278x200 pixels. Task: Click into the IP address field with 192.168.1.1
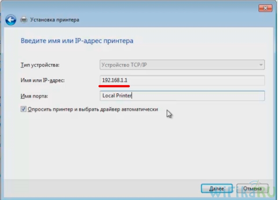(182, 80)
